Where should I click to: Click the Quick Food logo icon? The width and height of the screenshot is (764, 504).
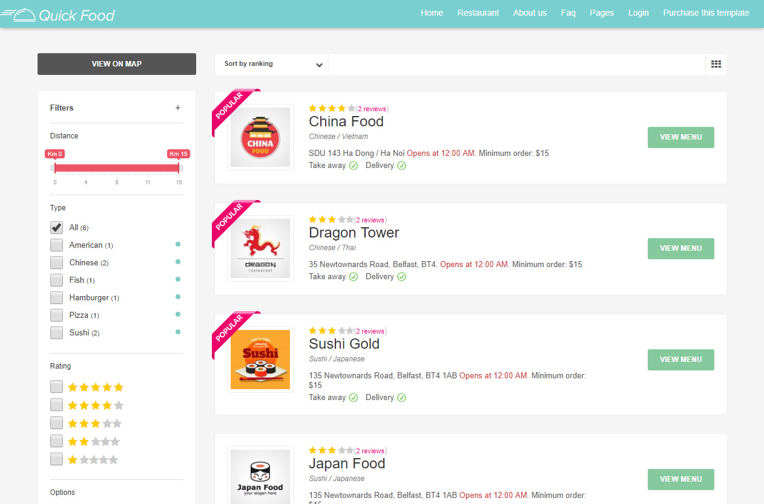18,15
